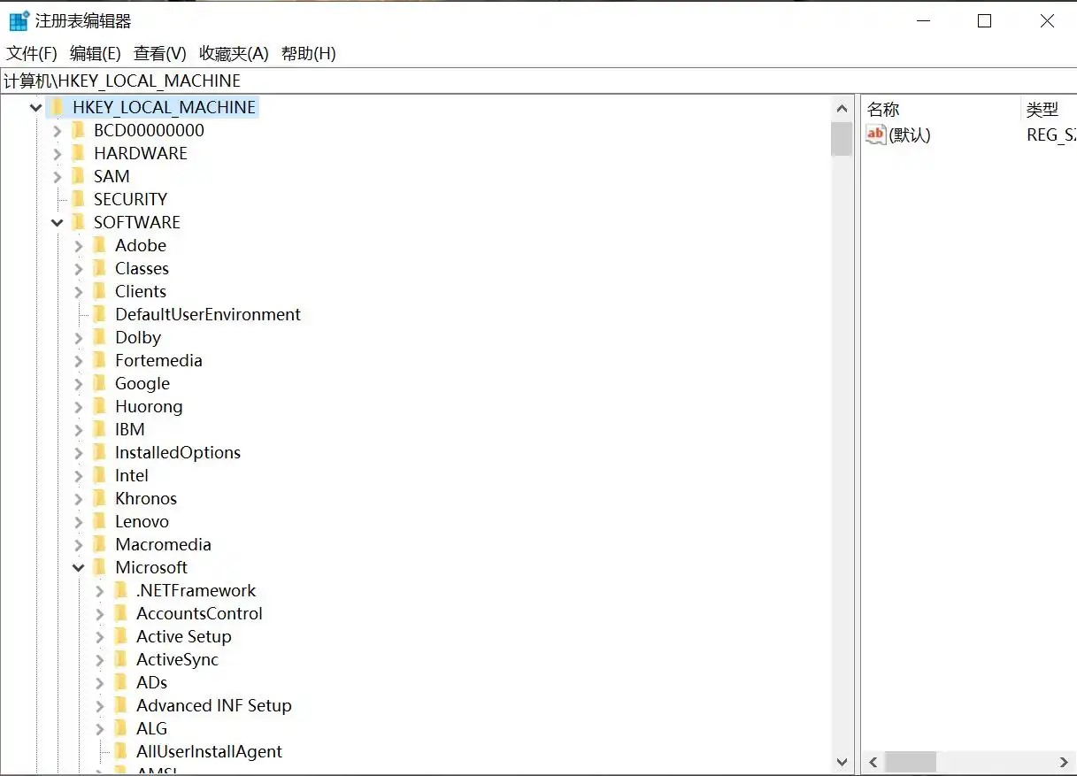1077x776 pixels.
Task: Collapse the Microsoft key
Action: (x=79, y=568)
